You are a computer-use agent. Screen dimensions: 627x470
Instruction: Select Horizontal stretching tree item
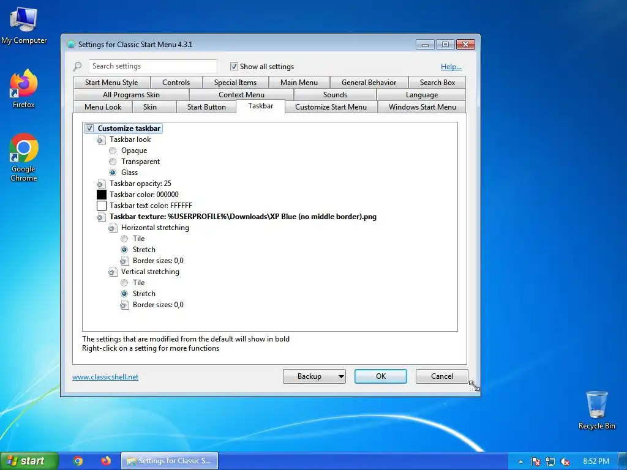(155, 228)
